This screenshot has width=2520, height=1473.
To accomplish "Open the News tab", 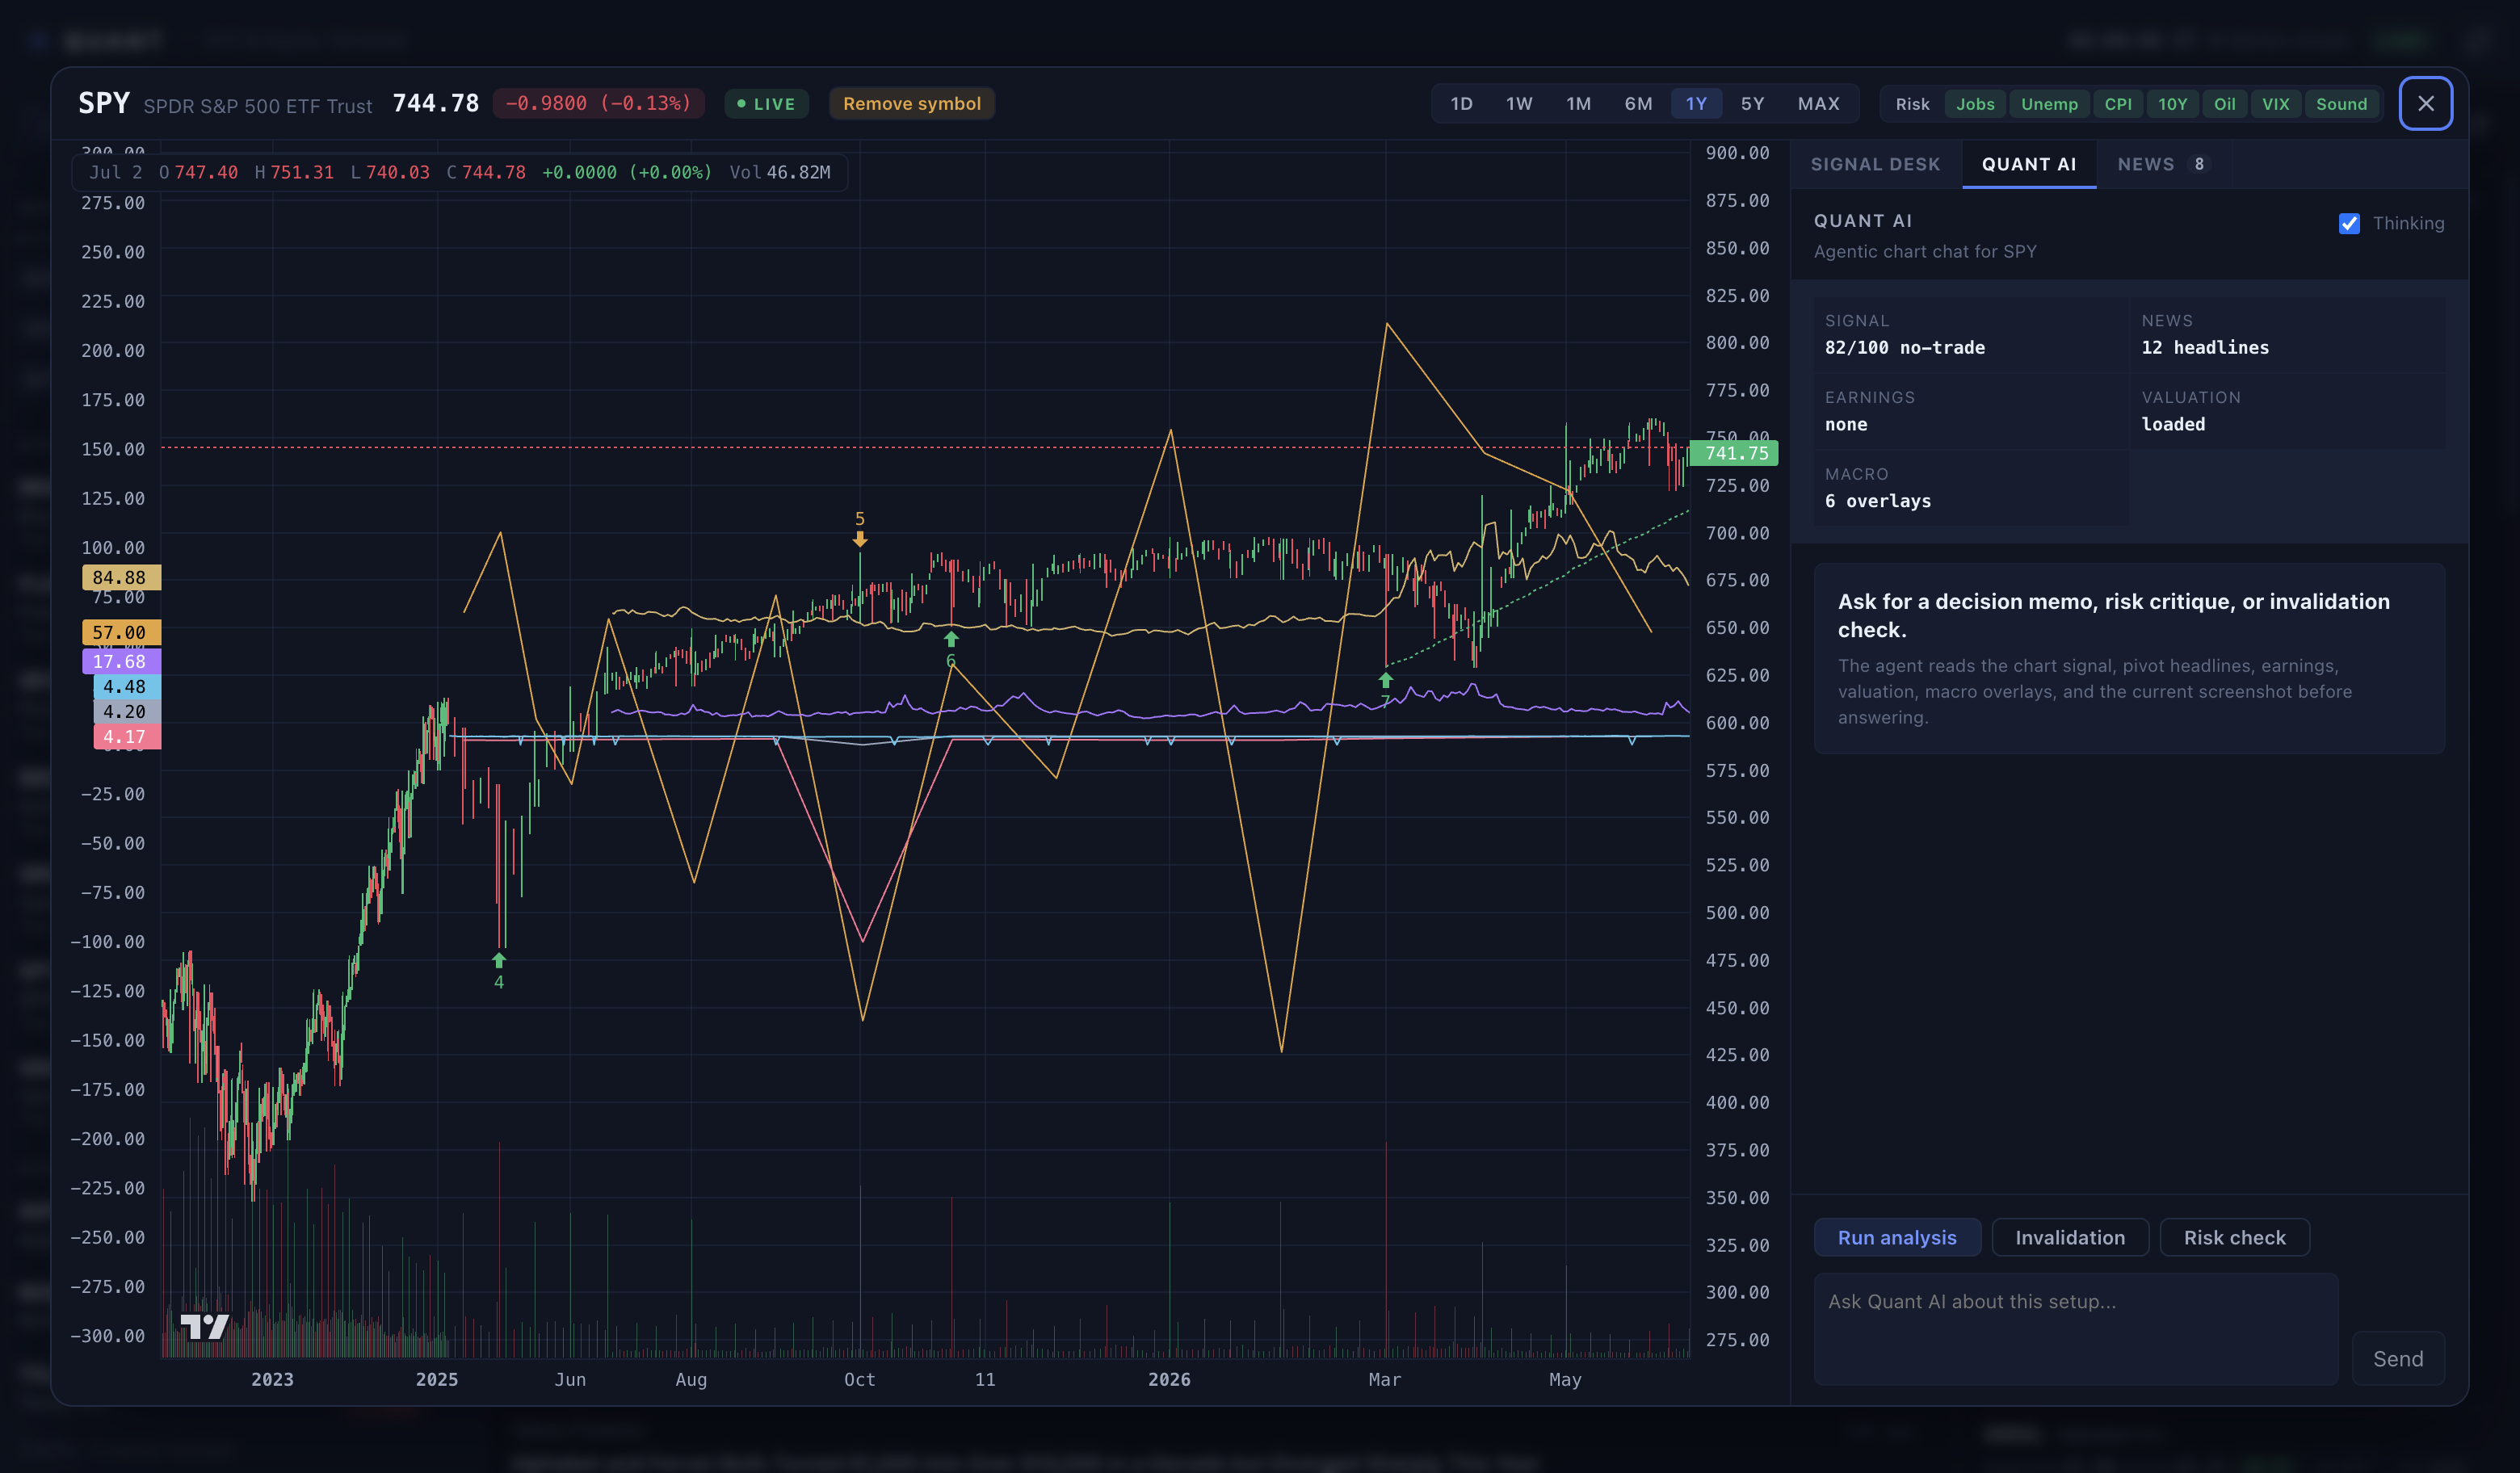I will coord(2163,164).
